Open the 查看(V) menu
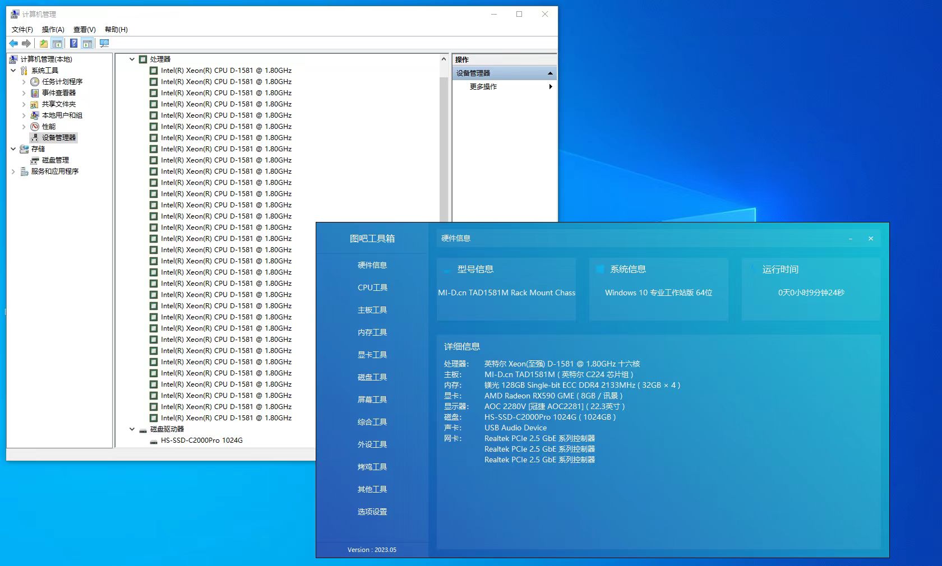The image size is (942, 566). (84, 30)
